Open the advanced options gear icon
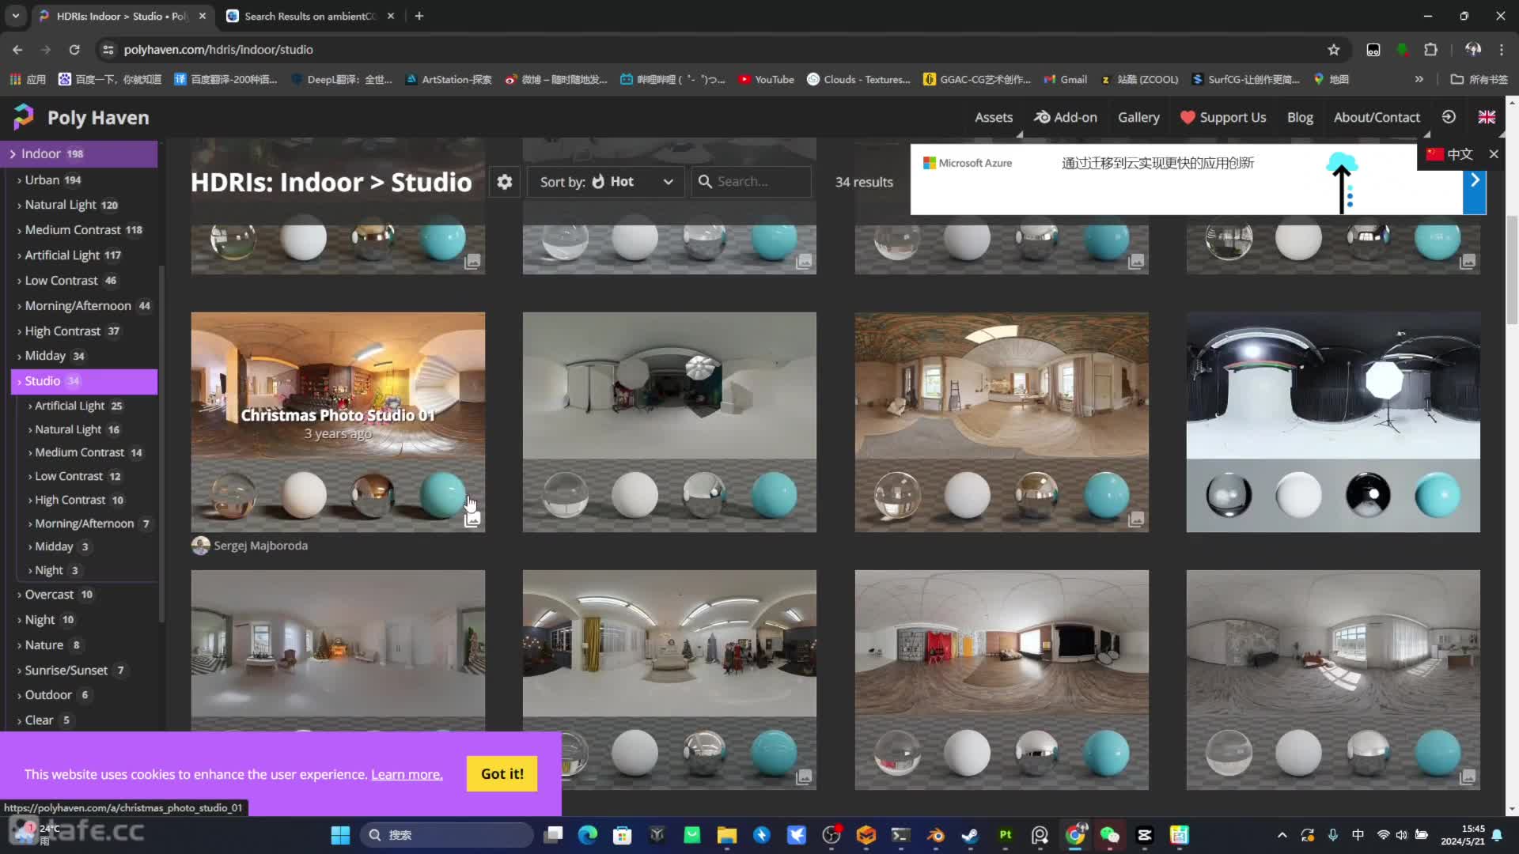The width and height of the screenshot is (1519, 854). point(504,182)
